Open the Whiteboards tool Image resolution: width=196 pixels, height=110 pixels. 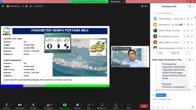click(x=102, y=105)
